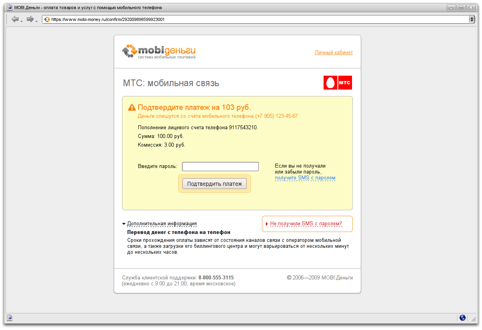Open the Личный кабинет link
482x330 pixels.
334,53
